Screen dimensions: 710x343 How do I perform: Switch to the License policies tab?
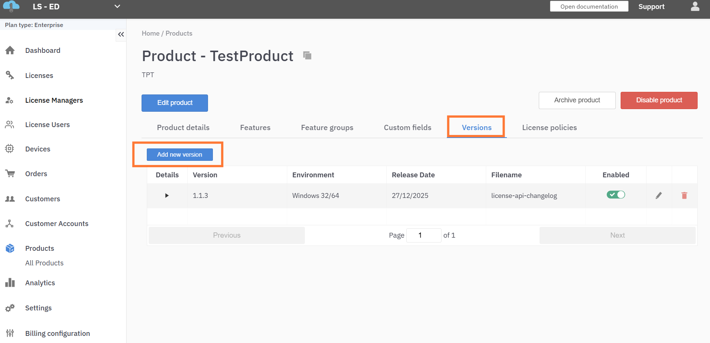pyautogui.click(x=549, y=127)
